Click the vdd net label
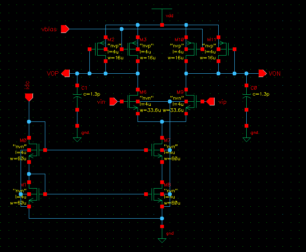This screenshot has height=252, width=306. (169, 16)
